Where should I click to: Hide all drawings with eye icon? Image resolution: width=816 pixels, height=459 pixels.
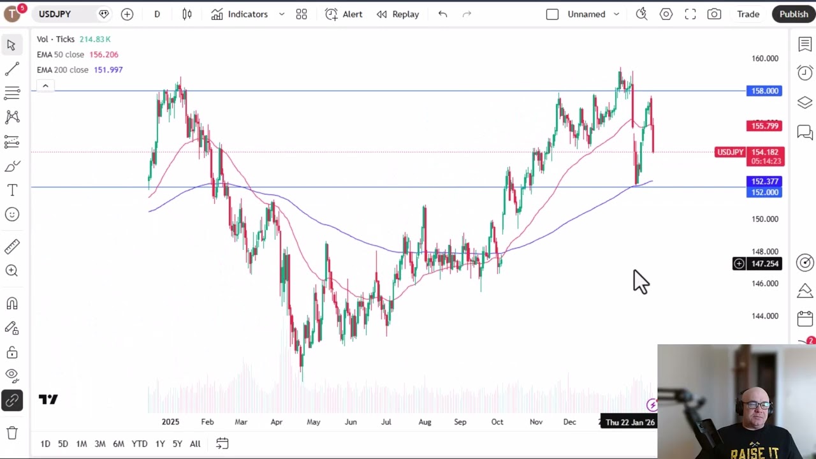pos(11,376)
